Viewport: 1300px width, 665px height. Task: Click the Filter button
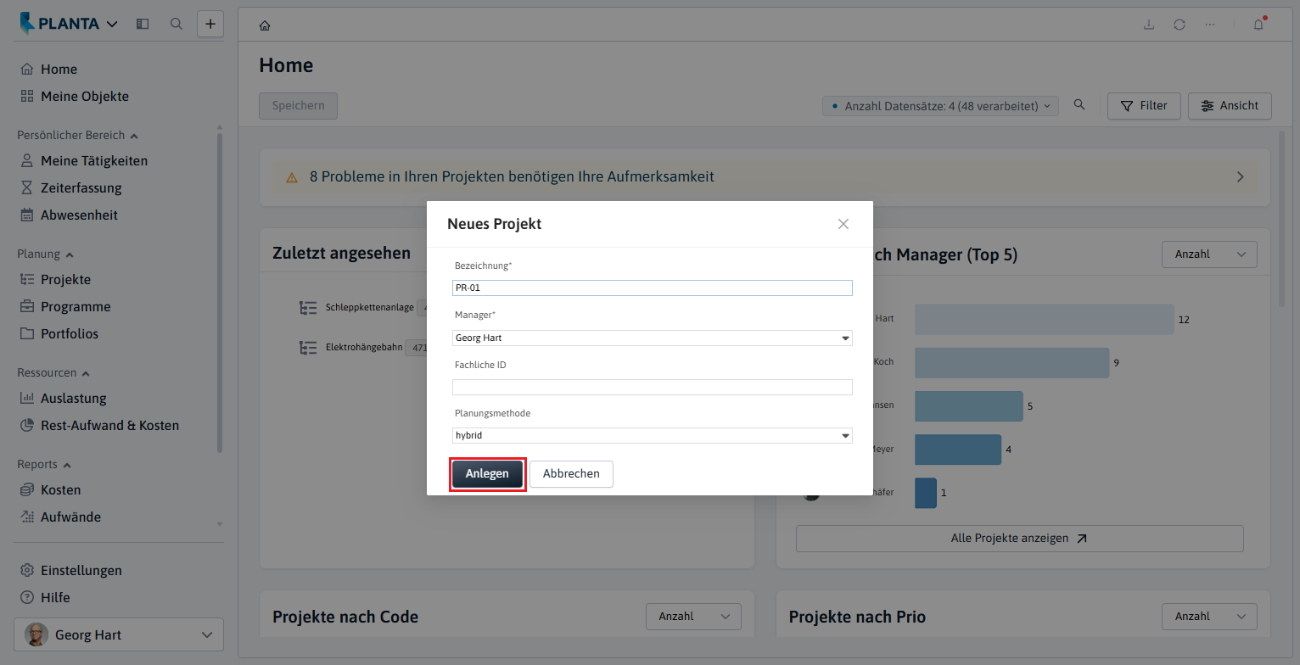[1144, 106]
